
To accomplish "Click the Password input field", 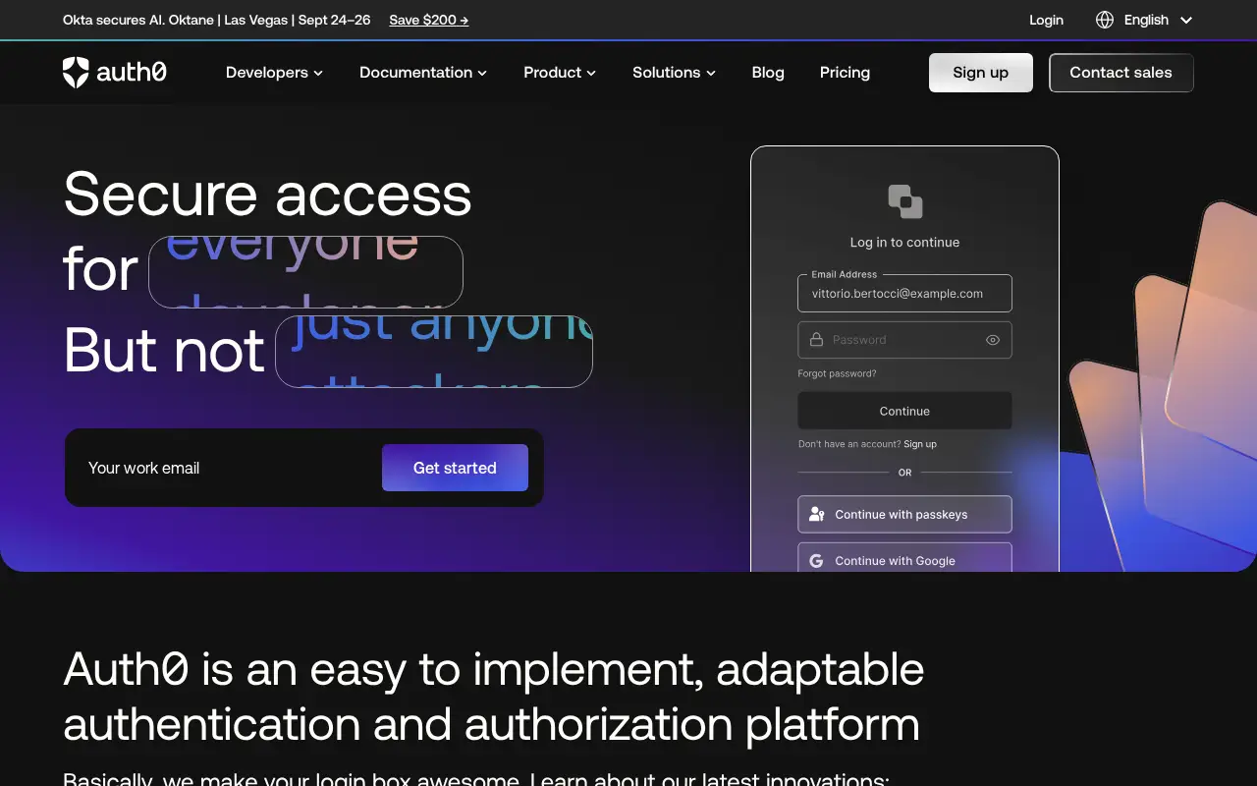I will 904,340.
